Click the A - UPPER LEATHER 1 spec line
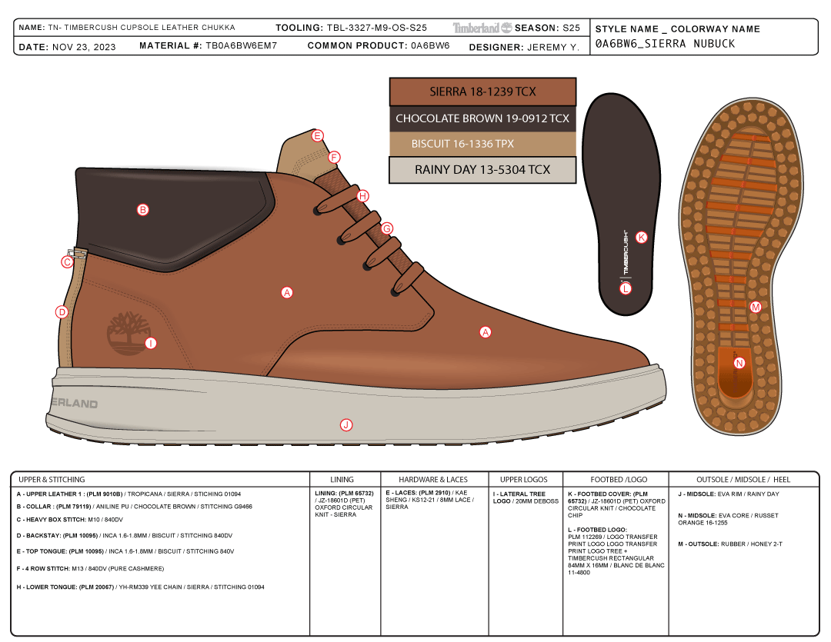The image size is (831, 642). click(128, 494)
